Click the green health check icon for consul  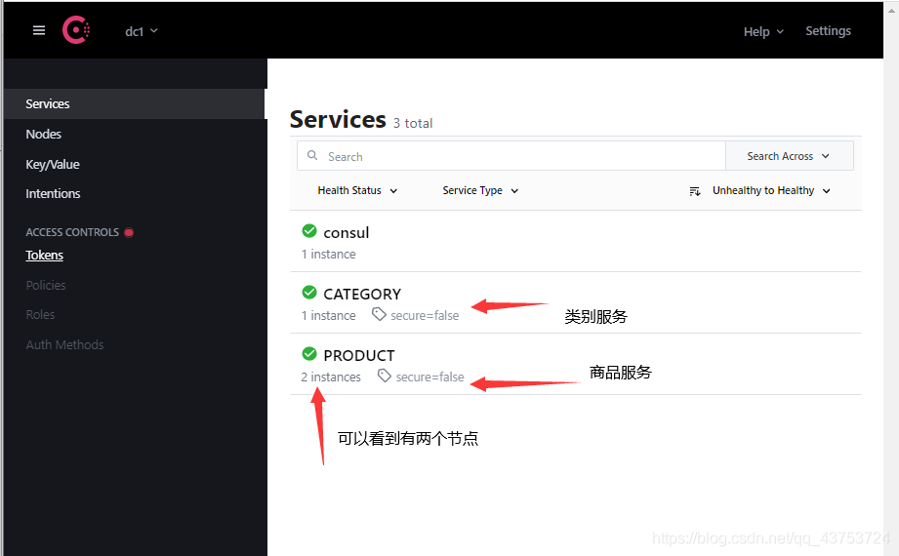pyautogui.click(x=309, y=231)
